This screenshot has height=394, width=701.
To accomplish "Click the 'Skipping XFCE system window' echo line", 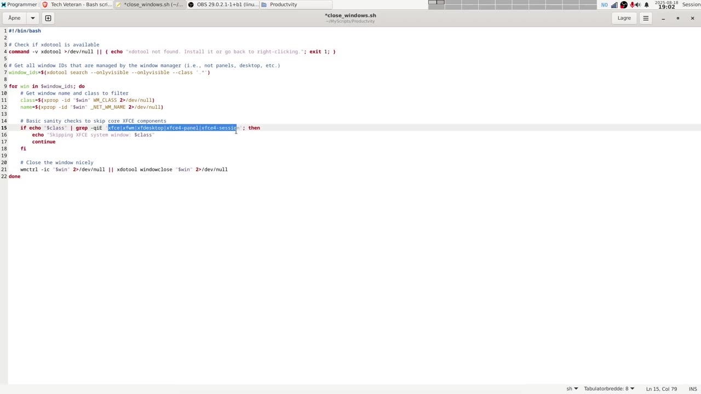I will coord(93,135).
